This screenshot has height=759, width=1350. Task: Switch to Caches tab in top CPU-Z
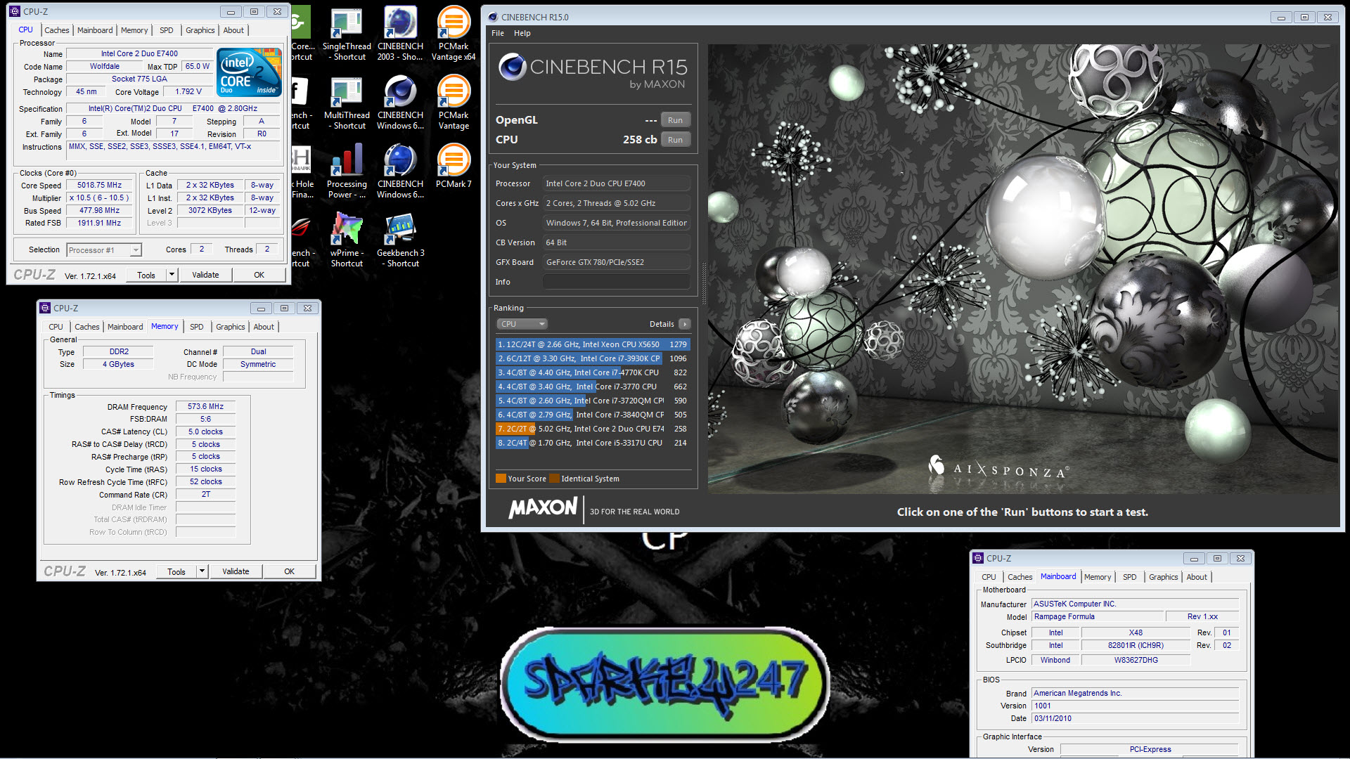coord(57,30)
